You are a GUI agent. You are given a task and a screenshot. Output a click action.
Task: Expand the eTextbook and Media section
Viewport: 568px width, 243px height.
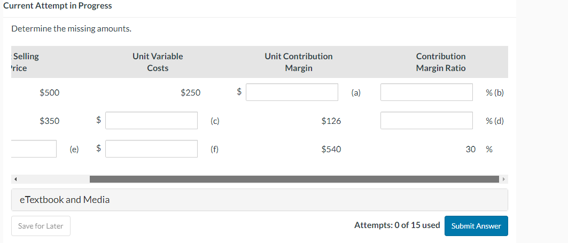(x=65, y=200)
